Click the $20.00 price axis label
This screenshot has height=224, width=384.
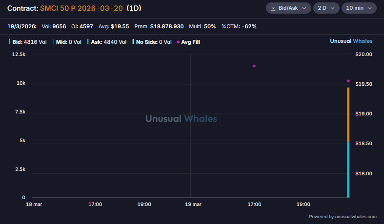[364, 54]
